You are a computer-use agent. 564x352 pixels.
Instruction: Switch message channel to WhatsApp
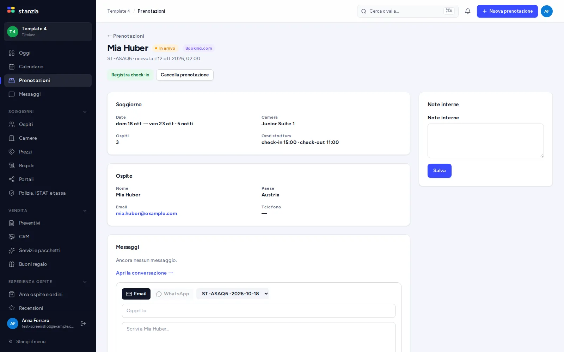tap(173, 294)
